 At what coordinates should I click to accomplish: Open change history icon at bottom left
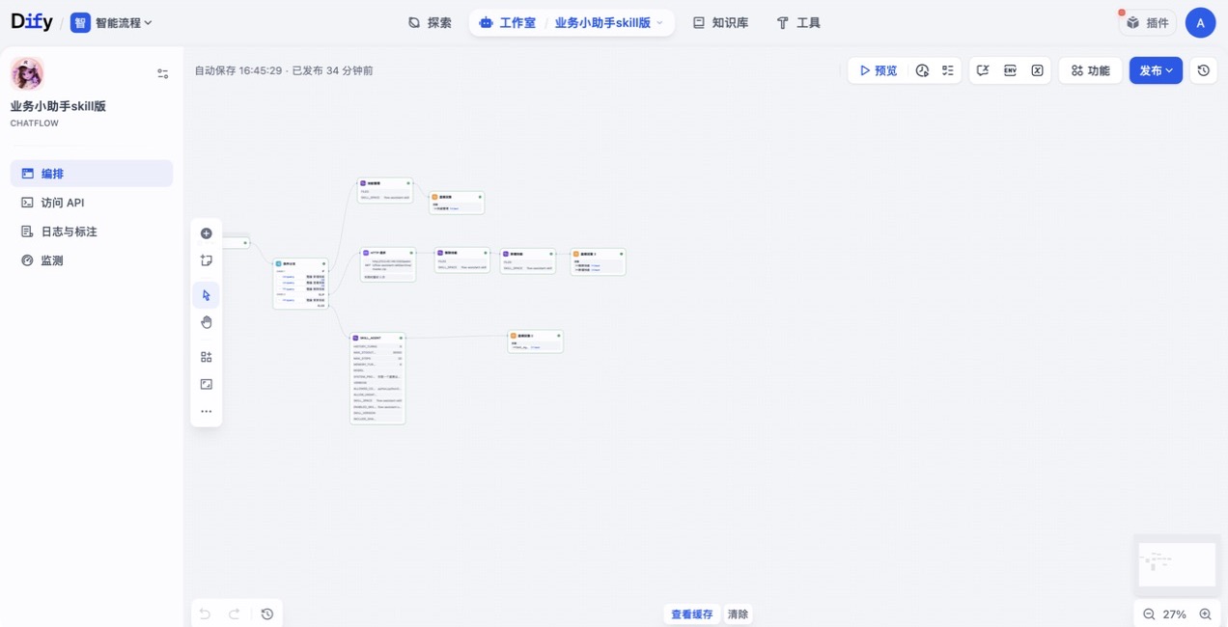[x=267, y=613]
